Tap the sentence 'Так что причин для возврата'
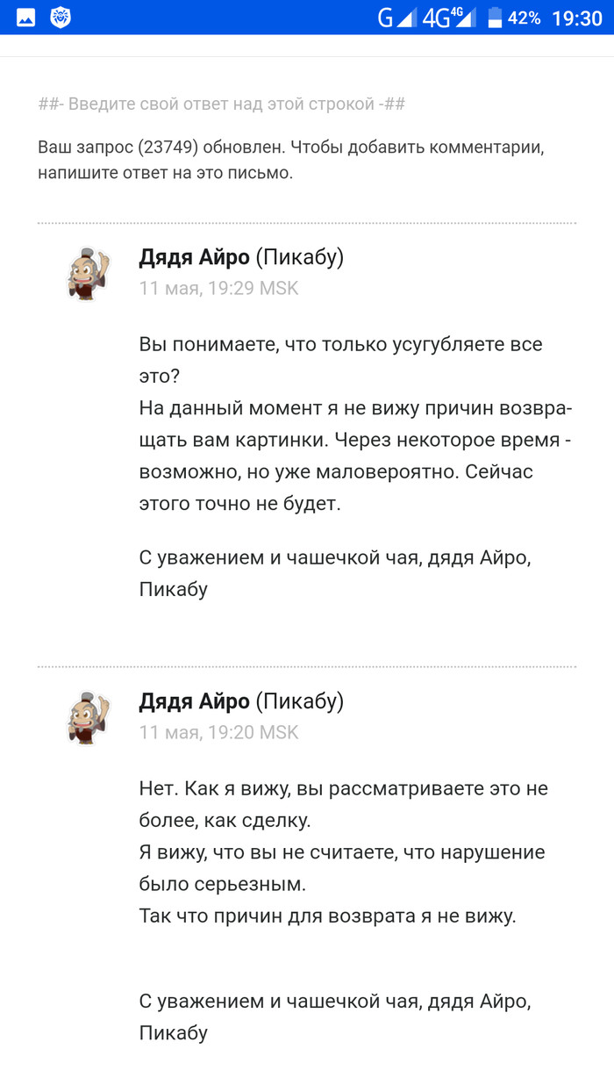Screen dimensions: 614x1092 (x=327, y=916)
